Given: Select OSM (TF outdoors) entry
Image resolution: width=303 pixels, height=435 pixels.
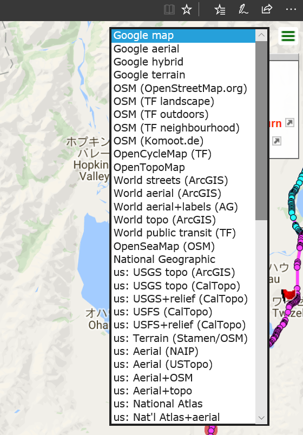Looking at the screenshot, I should pos(183,115).
